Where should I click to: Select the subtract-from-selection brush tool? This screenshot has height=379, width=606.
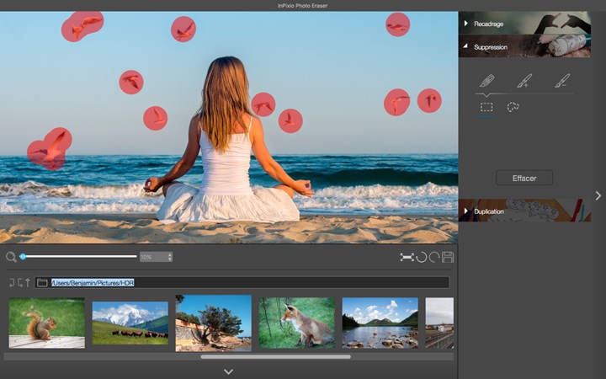tap(562, 81)
